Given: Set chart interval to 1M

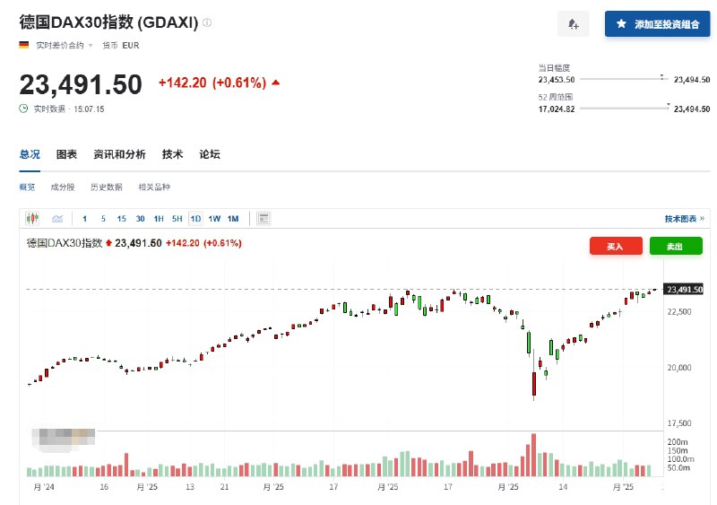Looking at the screenshot, I should click(233, 219).
